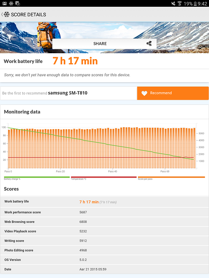The image size is (209, 278).
Task: Tap the muted sound icon in status bar
Action: pyautogui.click(x=173, y=3)
